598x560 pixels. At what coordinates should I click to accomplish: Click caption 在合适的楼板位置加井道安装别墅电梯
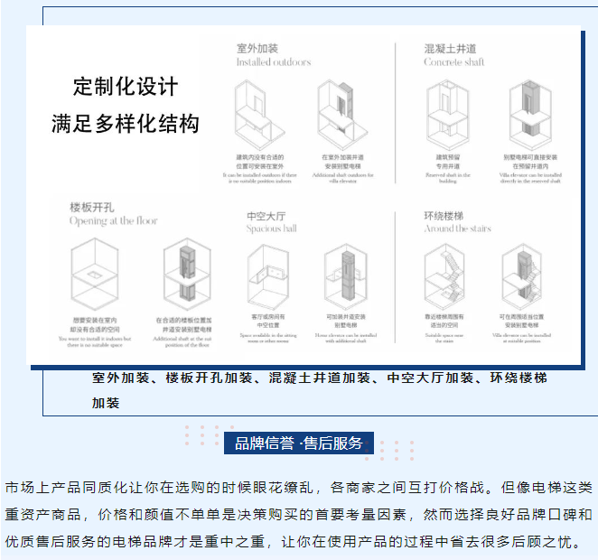183,325
